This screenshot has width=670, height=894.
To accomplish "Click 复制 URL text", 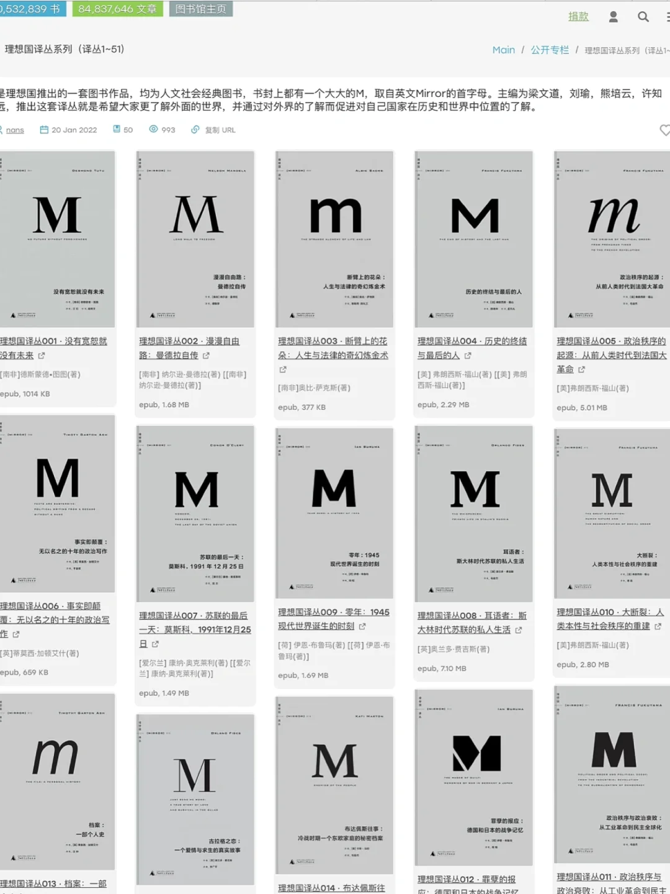I will pyautogui.click(x=220, y=130).
